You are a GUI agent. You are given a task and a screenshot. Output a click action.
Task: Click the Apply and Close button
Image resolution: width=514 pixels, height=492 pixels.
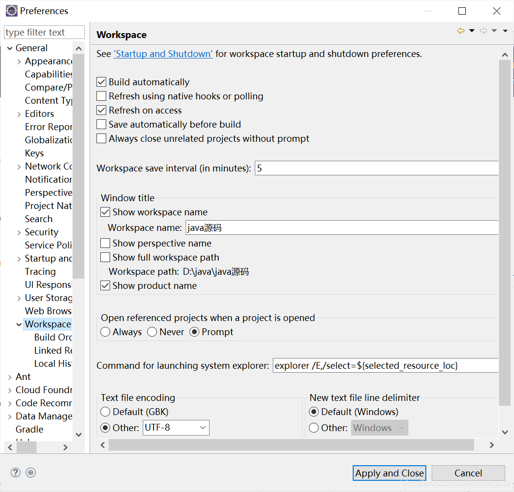[389, 473]
